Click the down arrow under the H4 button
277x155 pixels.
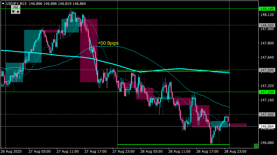pyautogui.click(x=13, y=12)
